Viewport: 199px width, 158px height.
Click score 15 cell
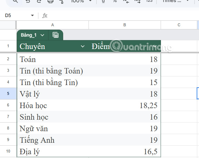(125, 82)
